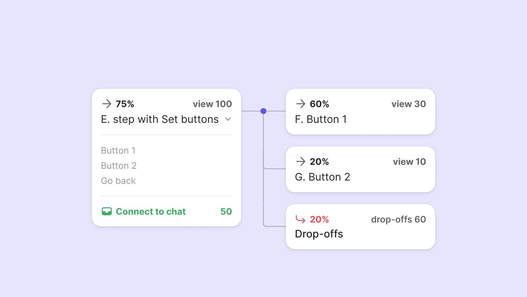The height and width of the screenshot is (297, 527).
Task: Select the Drop-offs card title
Action: point(319,234)
